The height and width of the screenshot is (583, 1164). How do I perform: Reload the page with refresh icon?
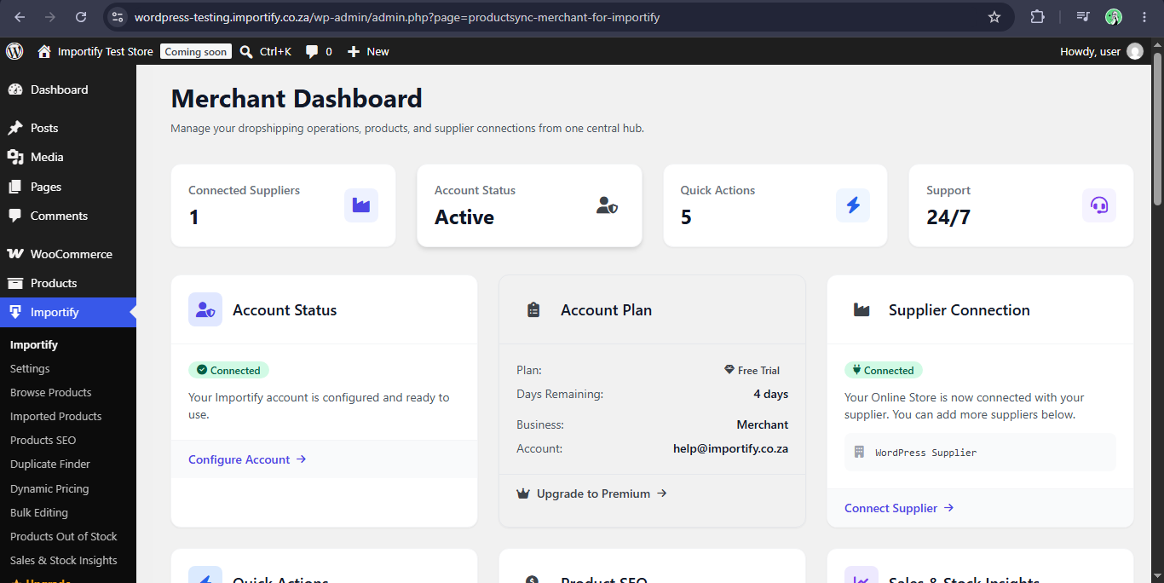click(81, 17)
